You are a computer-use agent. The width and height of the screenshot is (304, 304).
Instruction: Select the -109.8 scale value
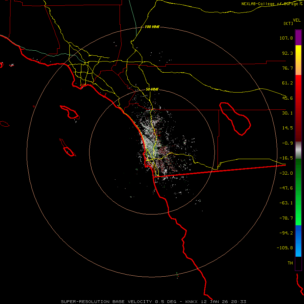coord(285,248)
